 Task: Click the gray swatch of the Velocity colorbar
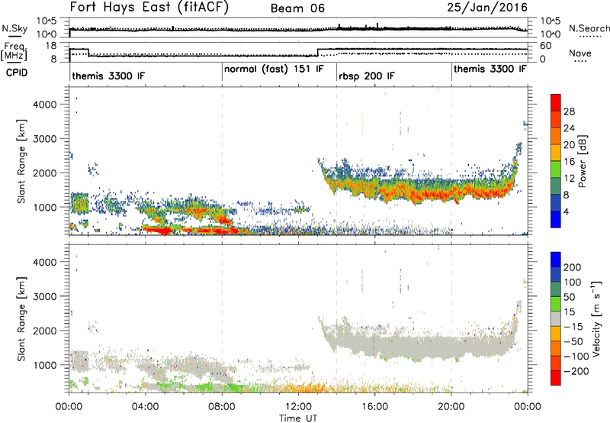pyautogui.click(x=556, y=318)
